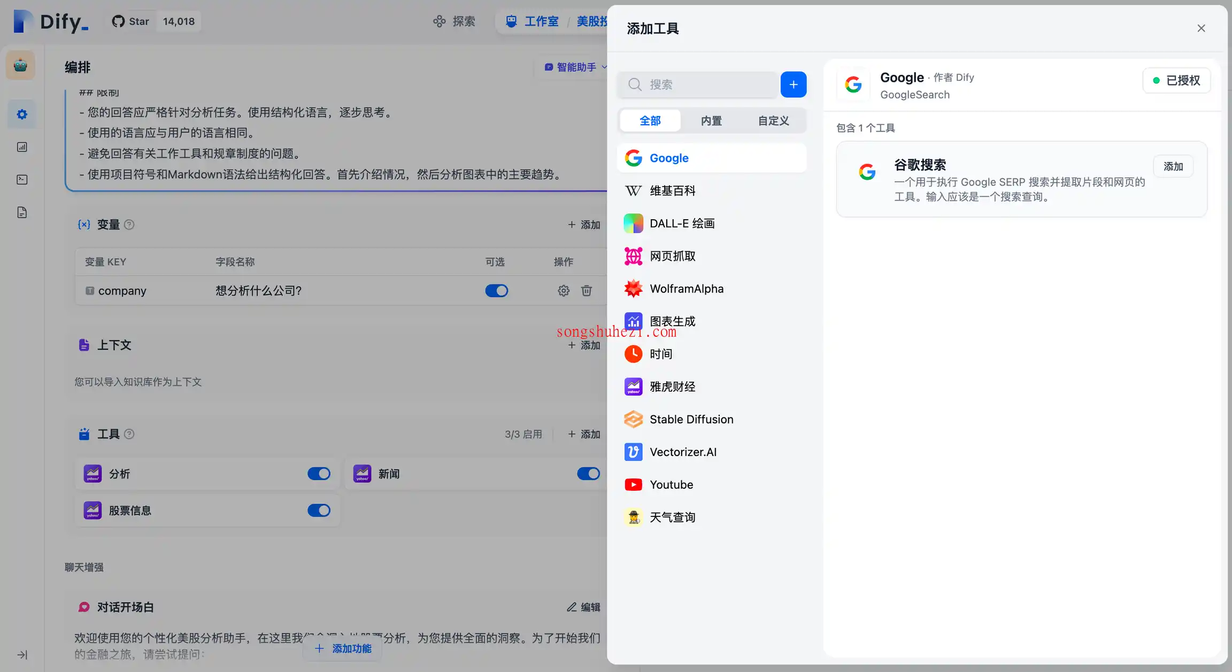Edit the 对话开场白 with 编辑
Screen dimensions: 1232x672
(x=583, y=607)
